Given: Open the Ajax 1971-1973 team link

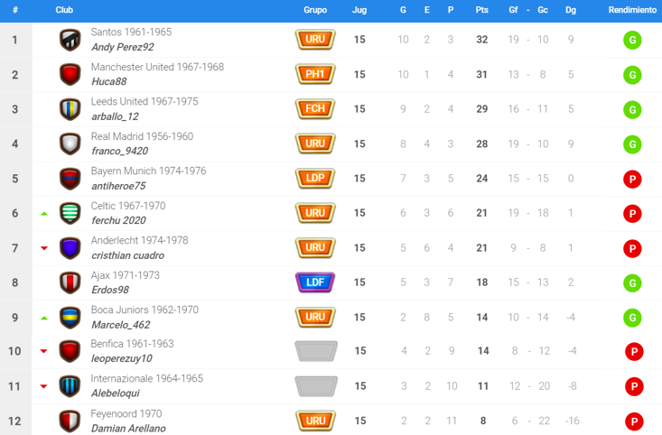Looking at the screenshot, I should [125, 275].
